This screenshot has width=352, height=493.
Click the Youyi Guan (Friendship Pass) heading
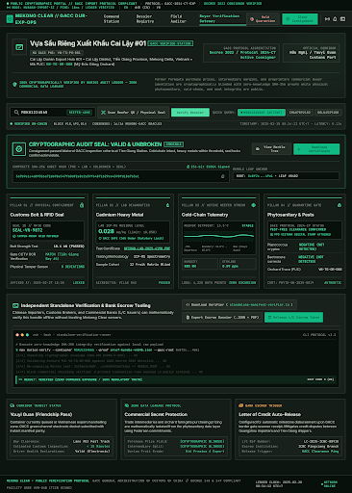(x=41, y=414)
